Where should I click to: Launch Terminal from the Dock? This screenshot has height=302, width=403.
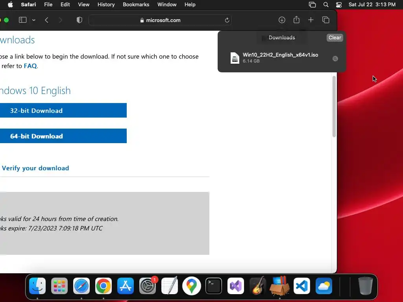[x=214, y=286]
